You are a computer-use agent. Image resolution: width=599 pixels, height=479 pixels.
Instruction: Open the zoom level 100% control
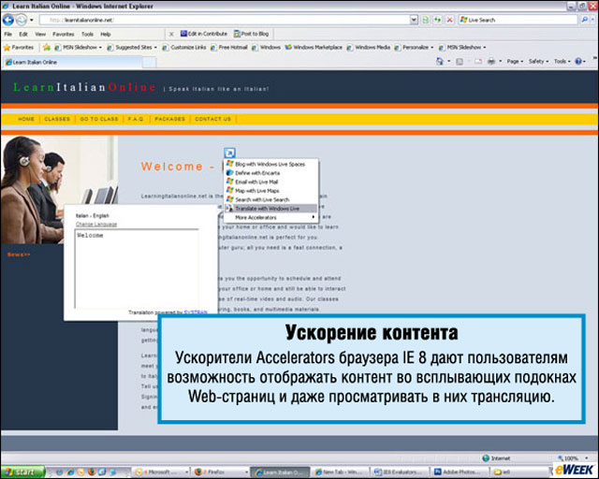point(572,458)
